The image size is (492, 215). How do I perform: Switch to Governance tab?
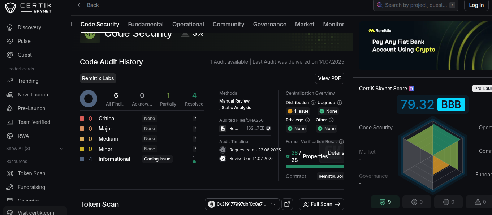[x=269, y=24]
